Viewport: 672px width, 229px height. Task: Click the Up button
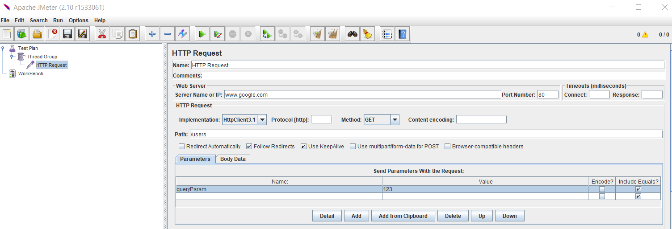482,216
